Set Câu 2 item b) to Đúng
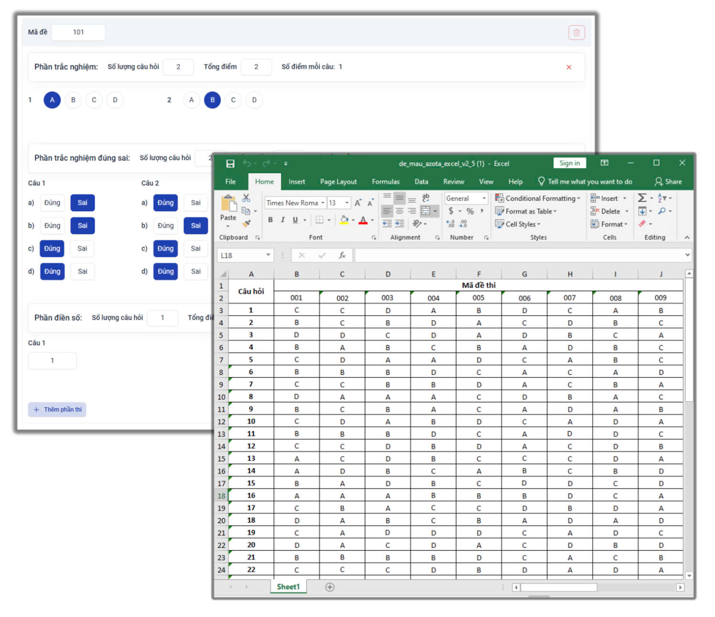The height and width of the screenshot is (617, 715). click(165, 225)
